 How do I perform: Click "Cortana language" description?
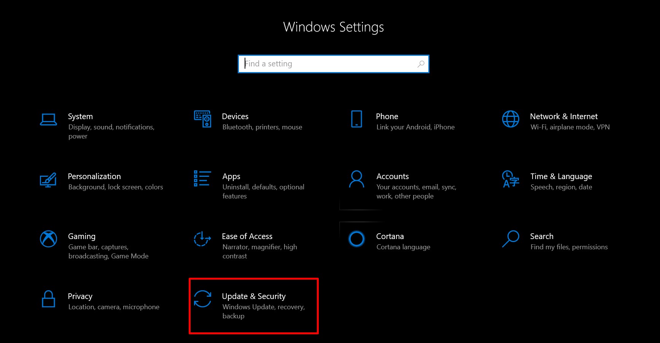tap(403, 247)
